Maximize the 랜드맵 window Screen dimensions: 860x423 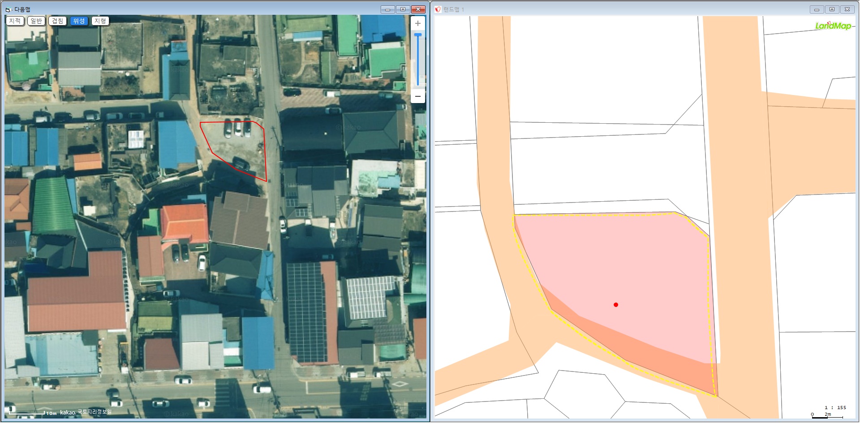click(x=832, y=9)
